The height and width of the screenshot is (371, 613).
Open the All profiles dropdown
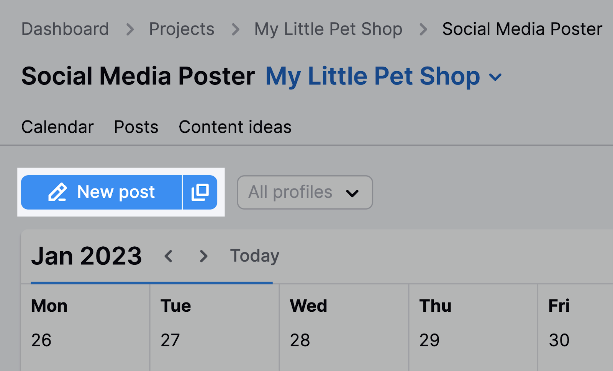[305, 192]
